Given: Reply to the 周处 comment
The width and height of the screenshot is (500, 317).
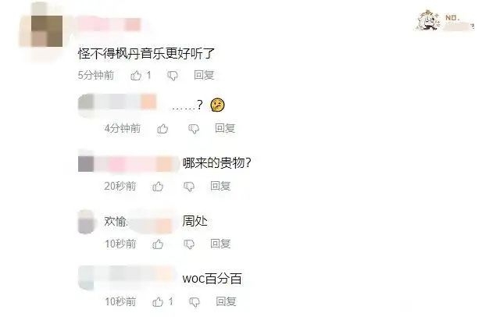Looking at the screenshot, I should (x=220, y=244).
